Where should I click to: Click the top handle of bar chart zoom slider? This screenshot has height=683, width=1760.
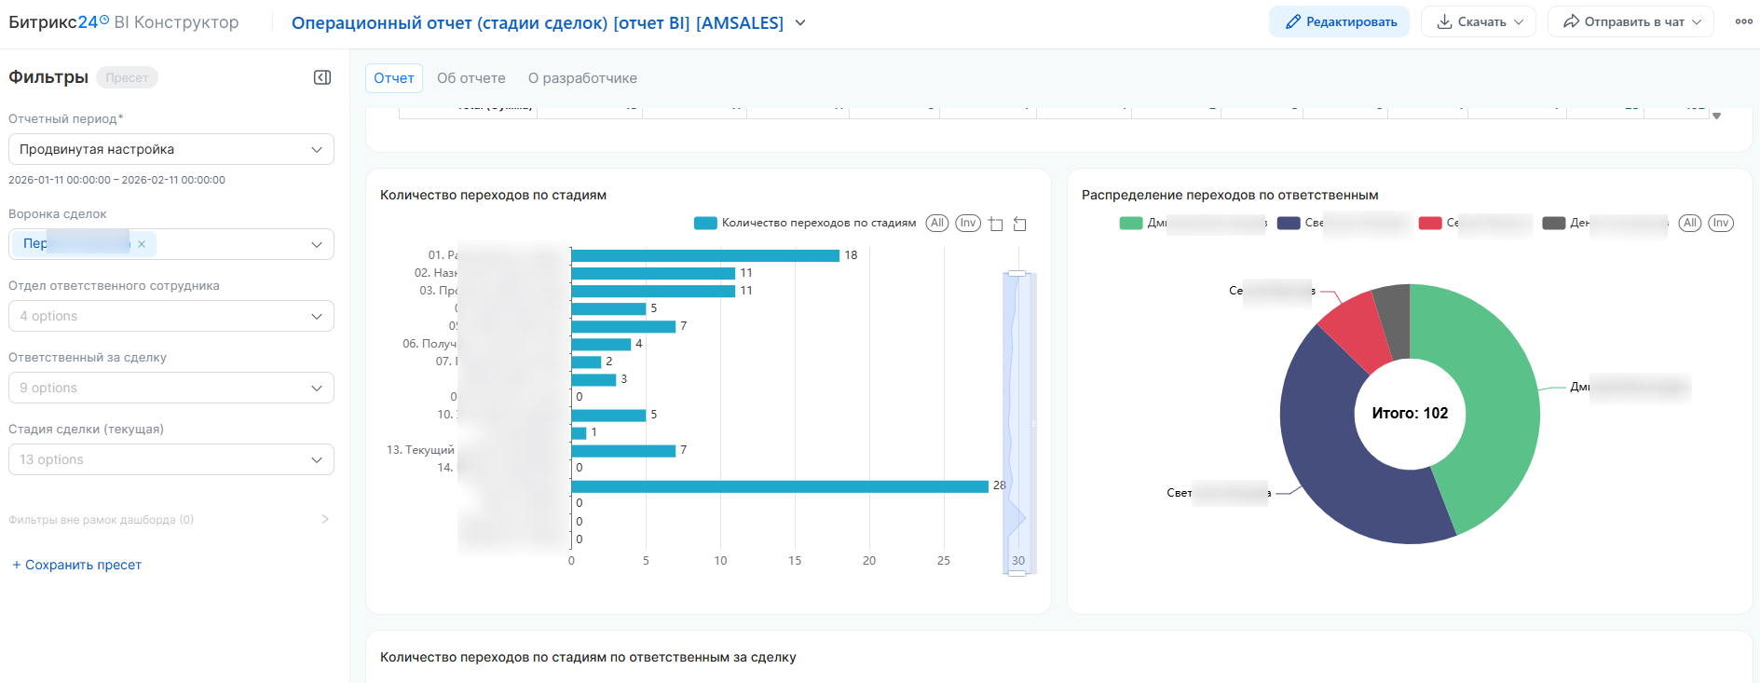pos(1017,273)
